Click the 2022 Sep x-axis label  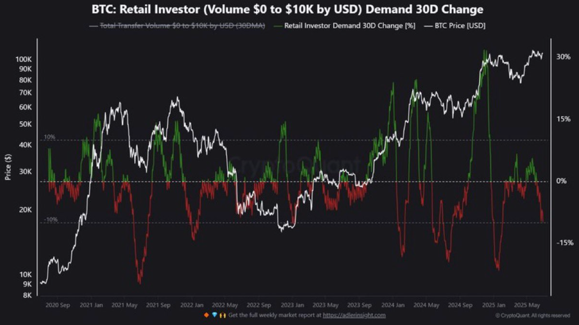[x=259, y=305]
